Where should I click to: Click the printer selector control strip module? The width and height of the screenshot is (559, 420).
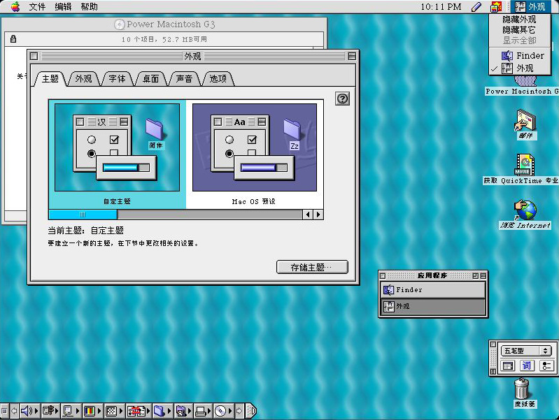[x=201, y=411]
